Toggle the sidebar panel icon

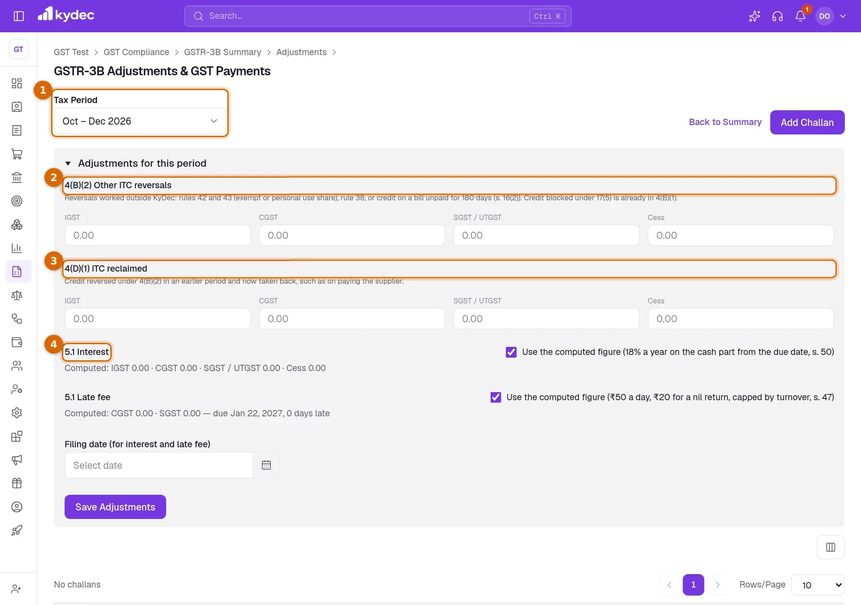click(x=18, y=16)
